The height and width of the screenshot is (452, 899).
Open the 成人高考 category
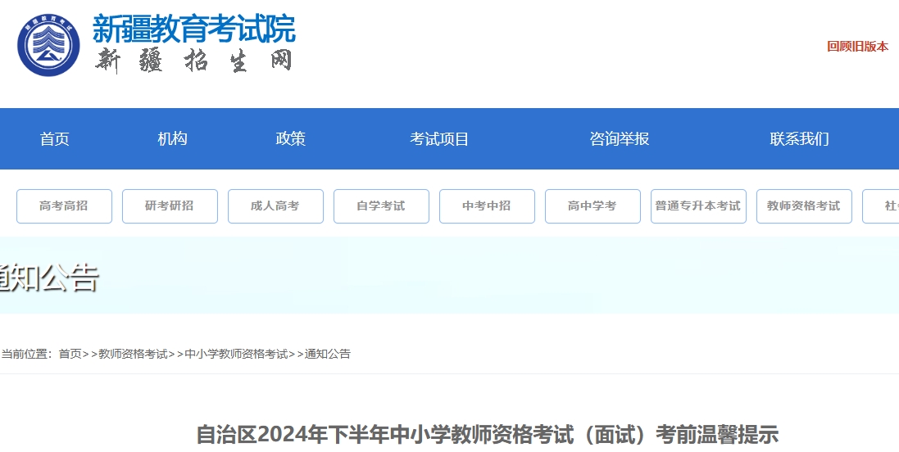click(x=275, y=206)
